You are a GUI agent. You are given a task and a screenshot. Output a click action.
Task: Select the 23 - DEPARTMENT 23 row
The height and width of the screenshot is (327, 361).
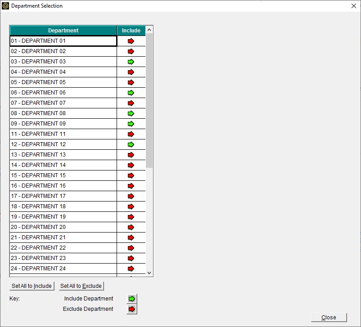(63, 259)
